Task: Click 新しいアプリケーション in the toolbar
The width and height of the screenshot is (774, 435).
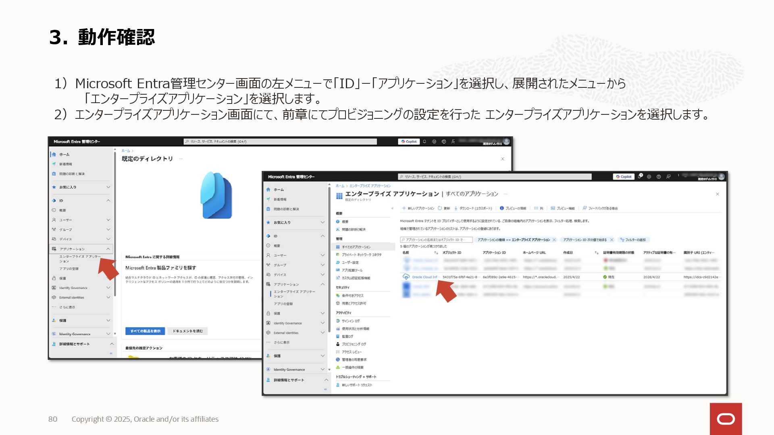Action: click(418, 208)
